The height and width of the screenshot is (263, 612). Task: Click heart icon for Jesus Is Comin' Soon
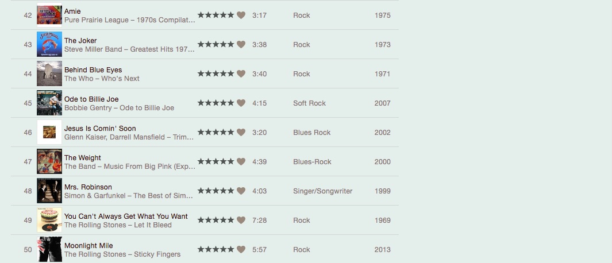click(241, 133)
